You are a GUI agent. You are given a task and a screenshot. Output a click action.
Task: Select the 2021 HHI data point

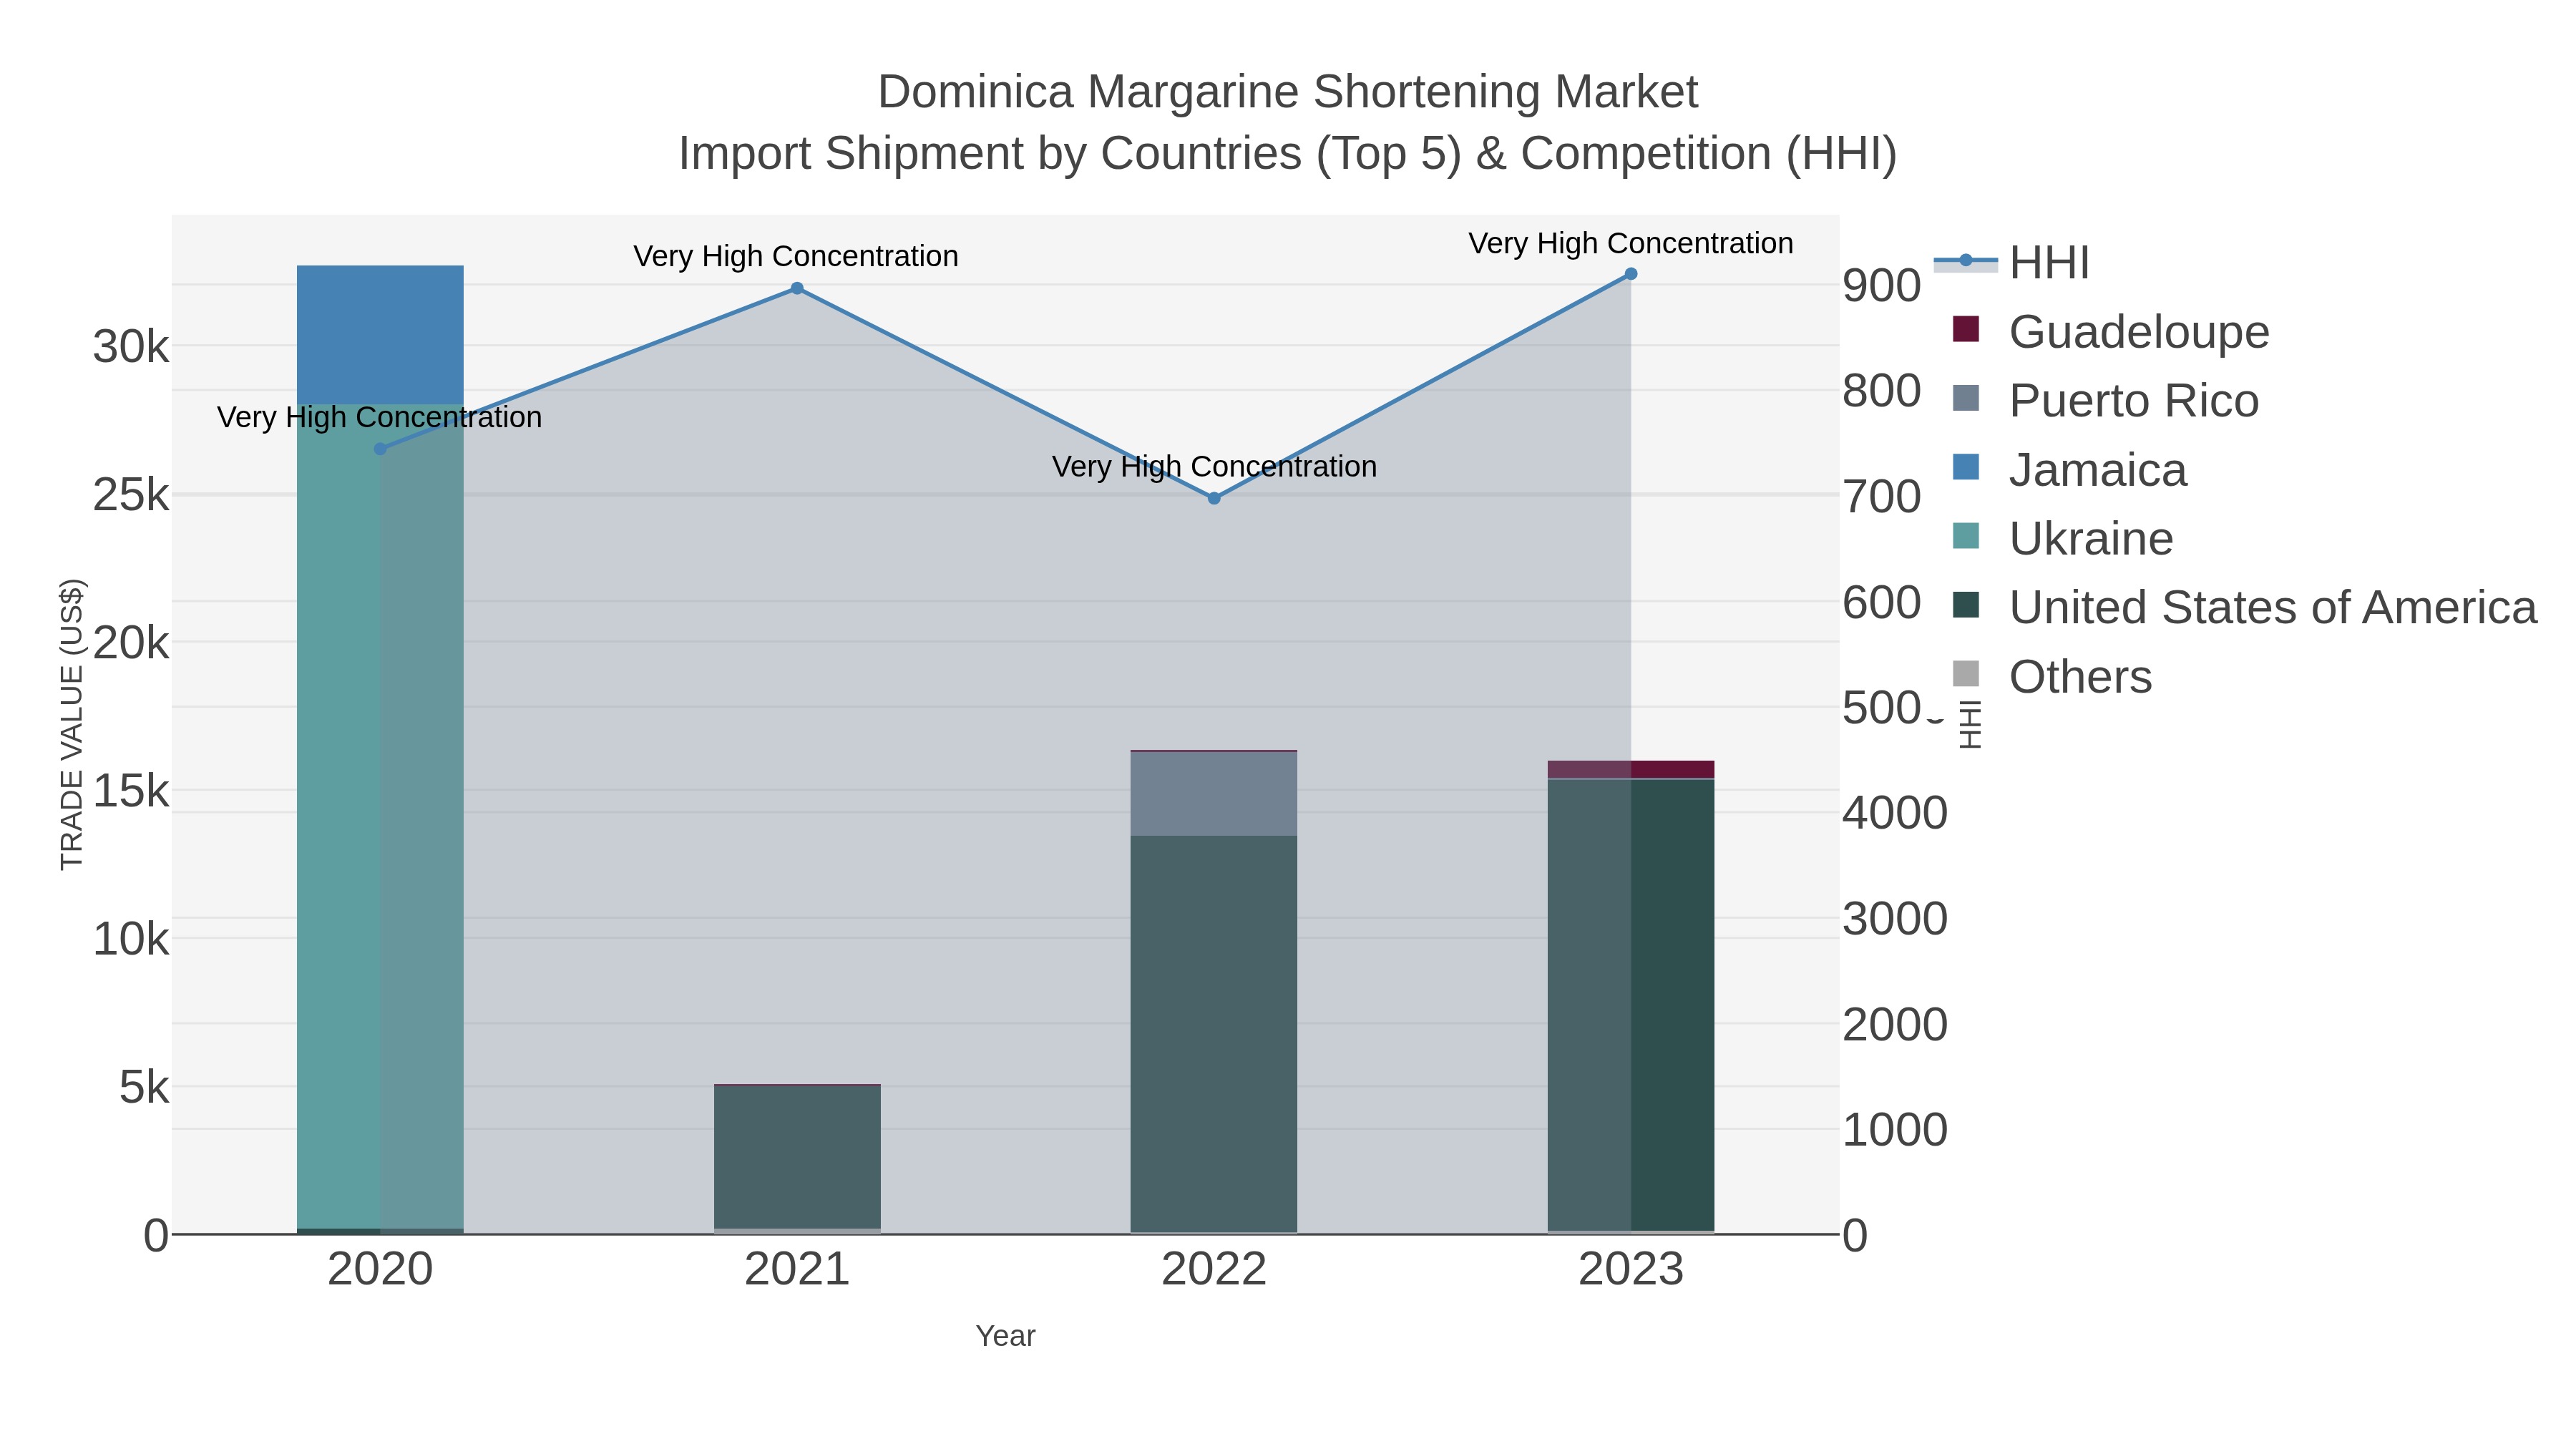(797, 288)
